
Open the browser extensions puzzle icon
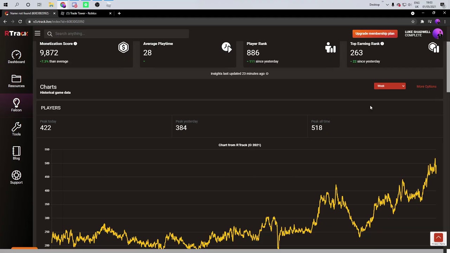click(x=422, y=21)
